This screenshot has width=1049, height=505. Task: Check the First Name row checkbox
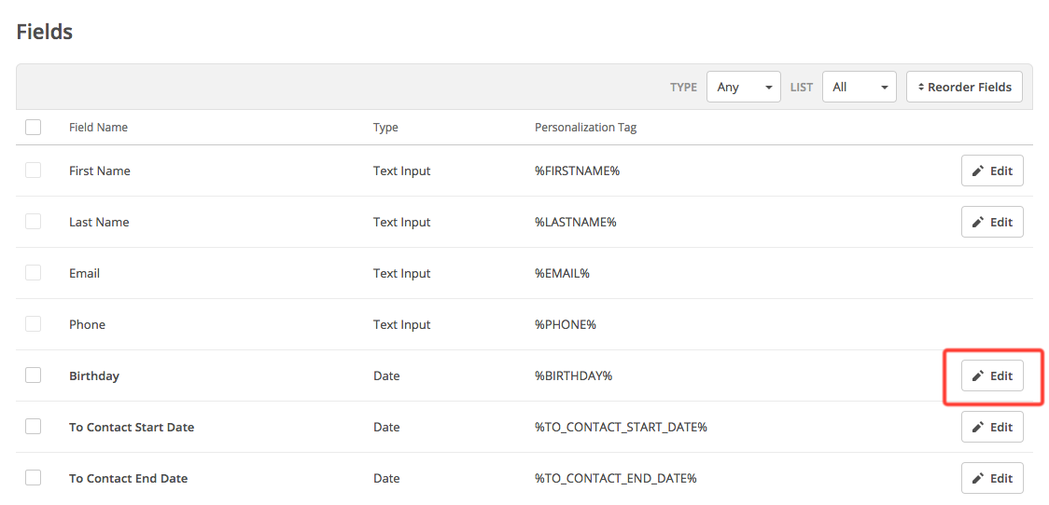(34, 171)
